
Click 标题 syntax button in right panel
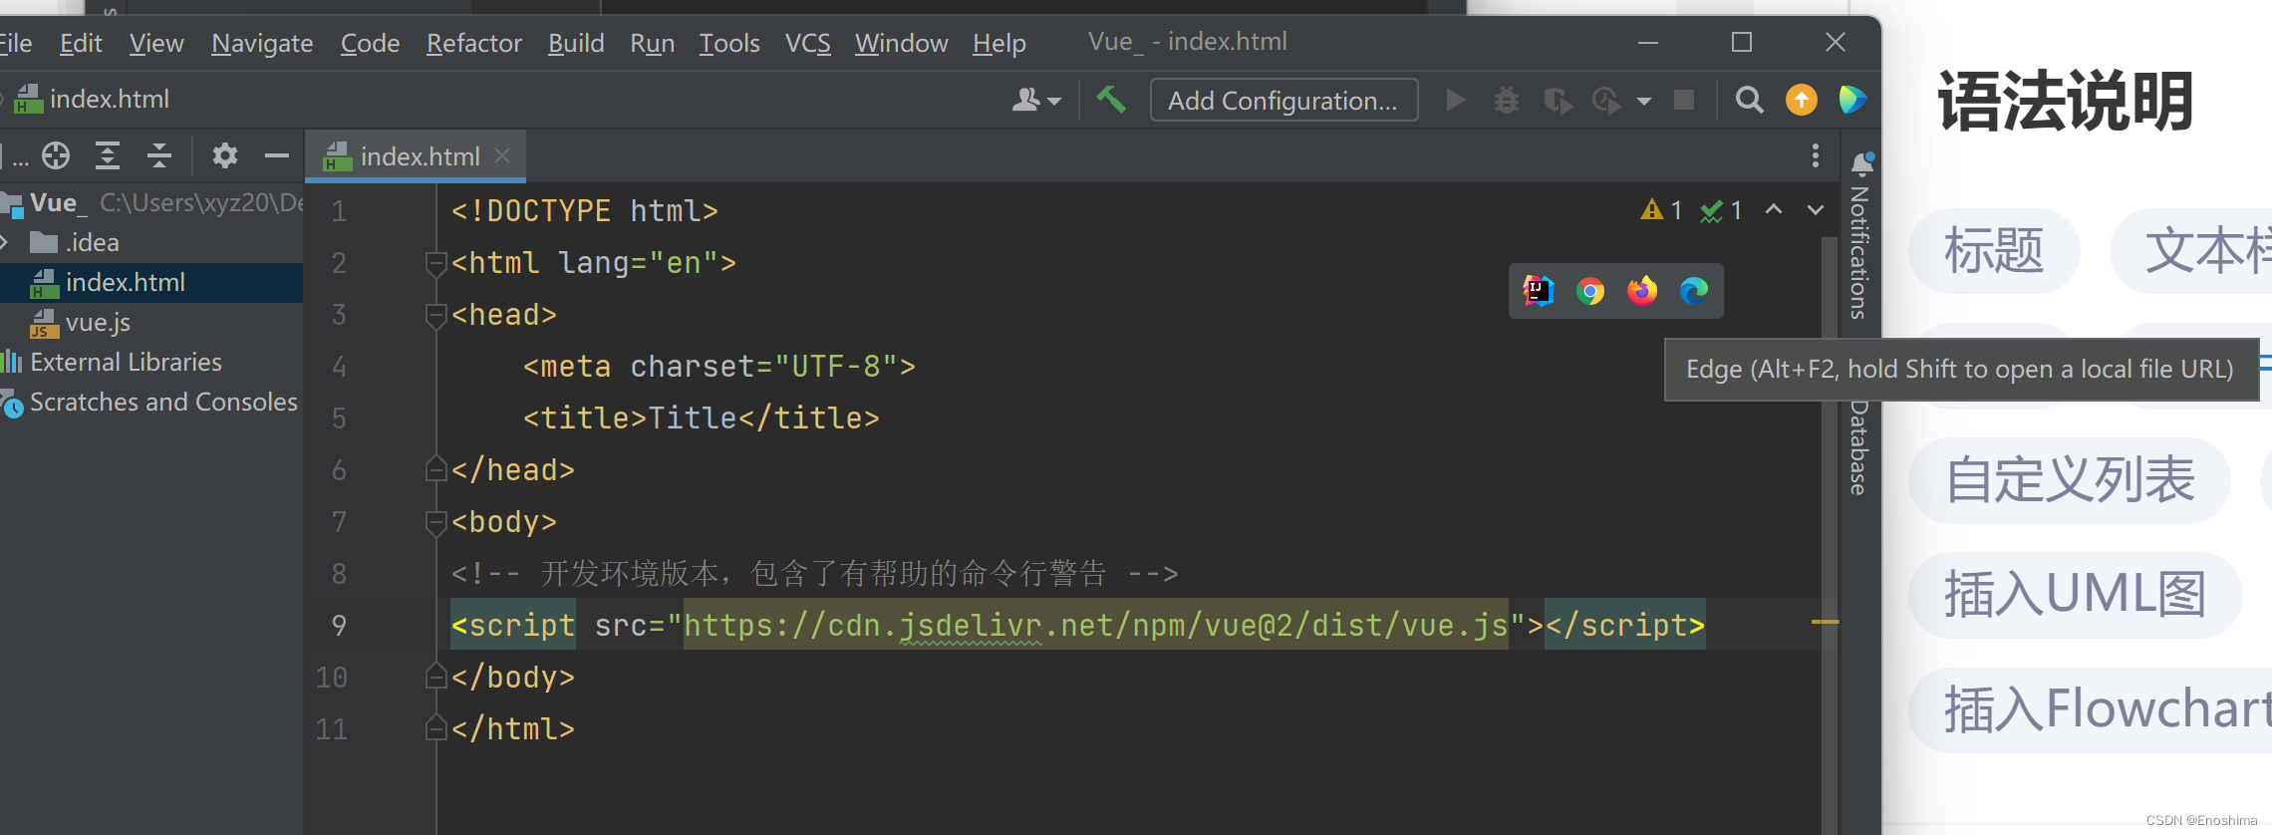[1994, 250]
